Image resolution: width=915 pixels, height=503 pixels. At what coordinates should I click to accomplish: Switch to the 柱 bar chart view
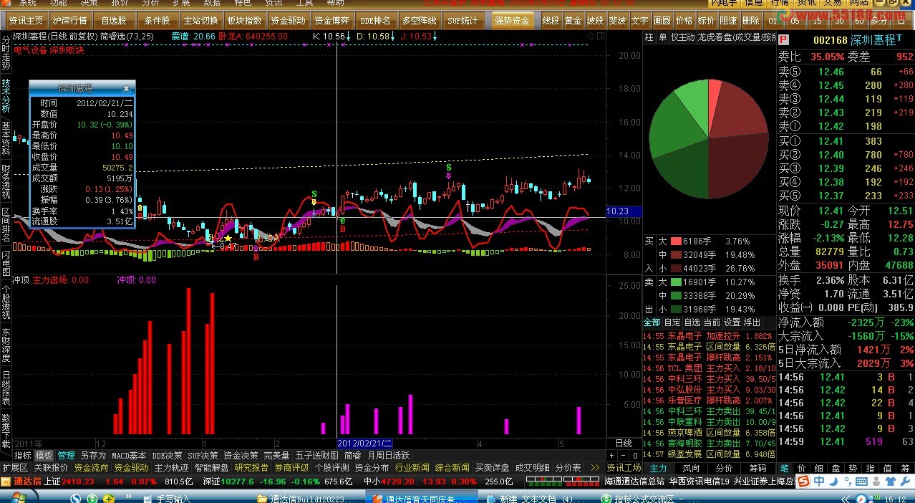(x=649, y=37)
